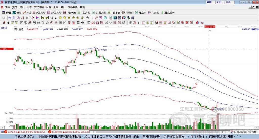Open the 六角形 hexagon tool
This screenshot has width=259, height=139.
(x=154, y=13)
